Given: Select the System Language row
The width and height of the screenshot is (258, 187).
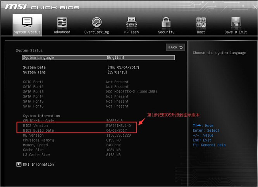Looking at the screenshot, I should coord(98,58).
